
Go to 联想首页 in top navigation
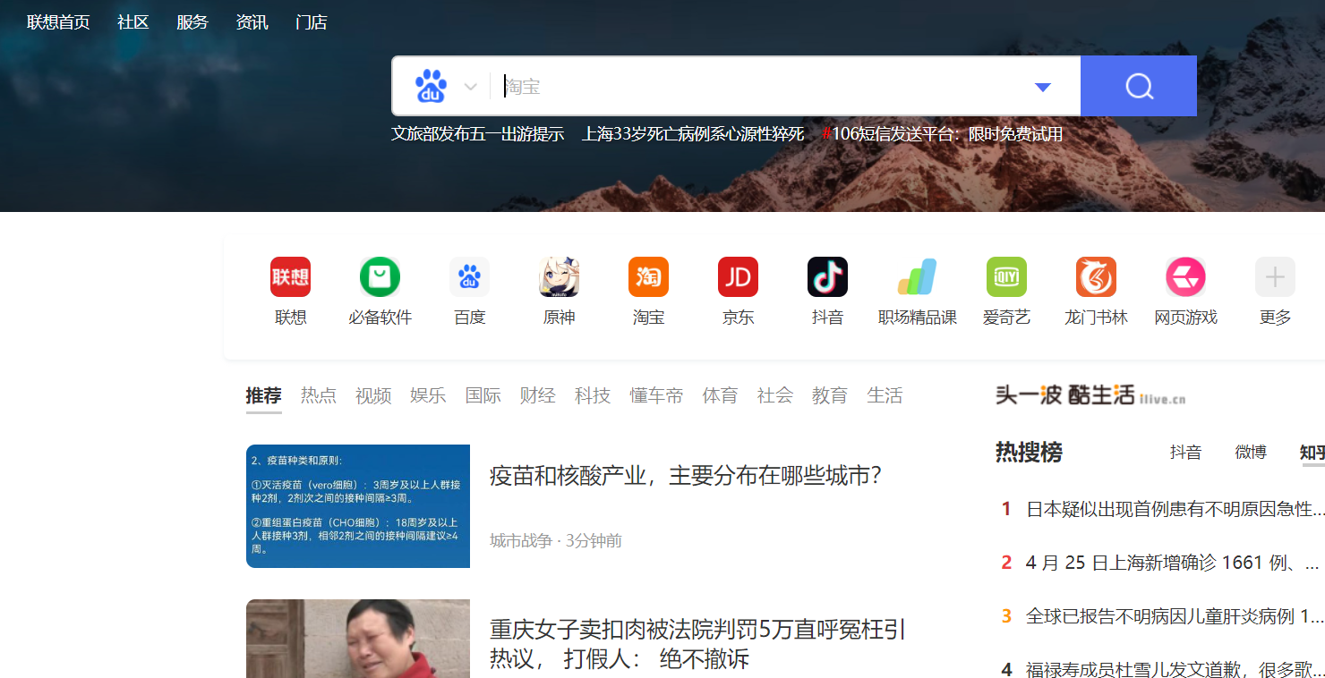coord(58,22)
